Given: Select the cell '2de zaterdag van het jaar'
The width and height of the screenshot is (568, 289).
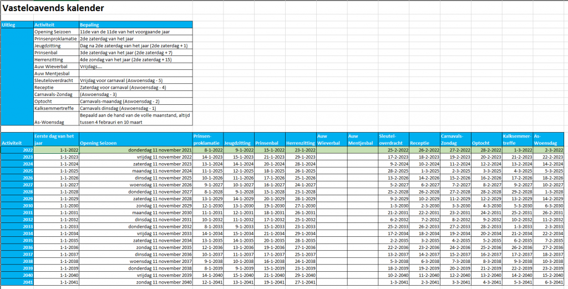Looking at the screenshot, I should click(136, 39).
